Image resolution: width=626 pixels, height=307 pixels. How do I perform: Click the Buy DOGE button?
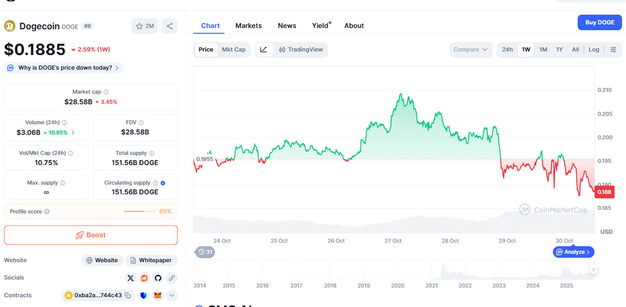tap(599, 22)
